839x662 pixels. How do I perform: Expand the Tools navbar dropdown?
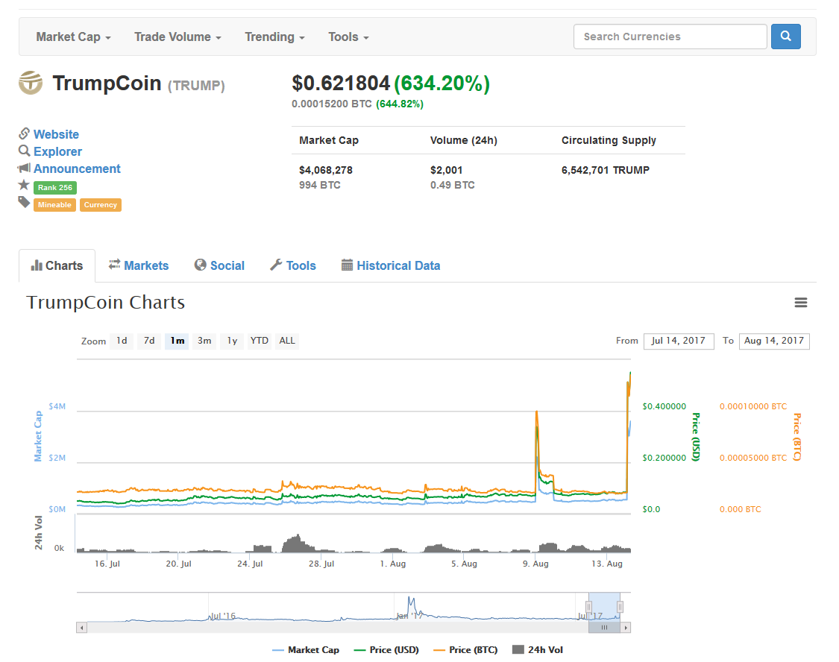pos(348,37)
